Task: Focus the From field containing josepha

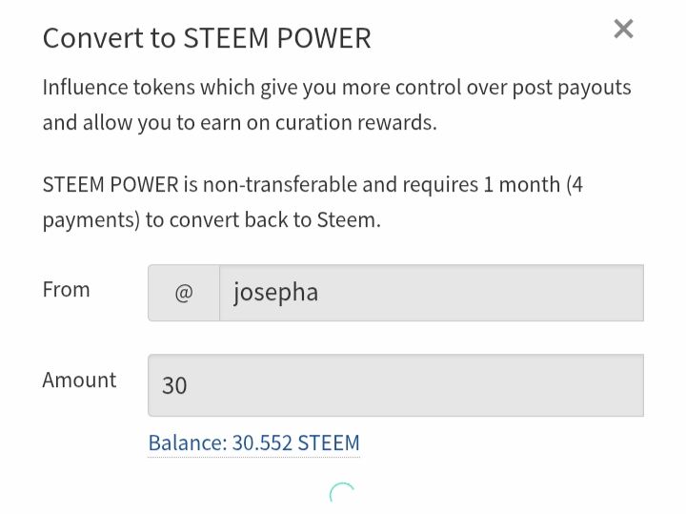Action: pos(431,293)
